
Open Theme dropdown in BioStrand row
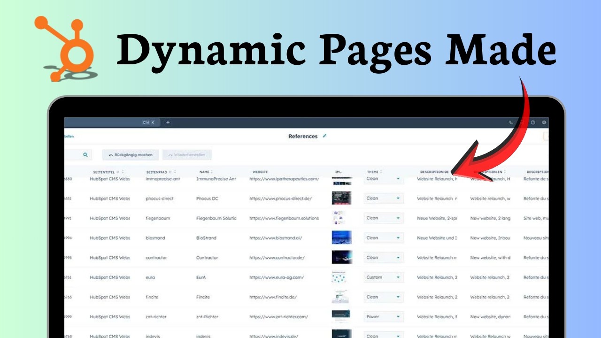point(384,238)
